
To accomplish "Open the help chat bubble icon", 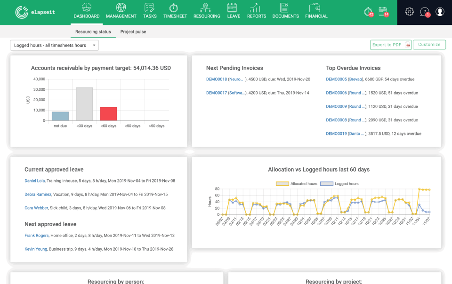I will (425, 12).
